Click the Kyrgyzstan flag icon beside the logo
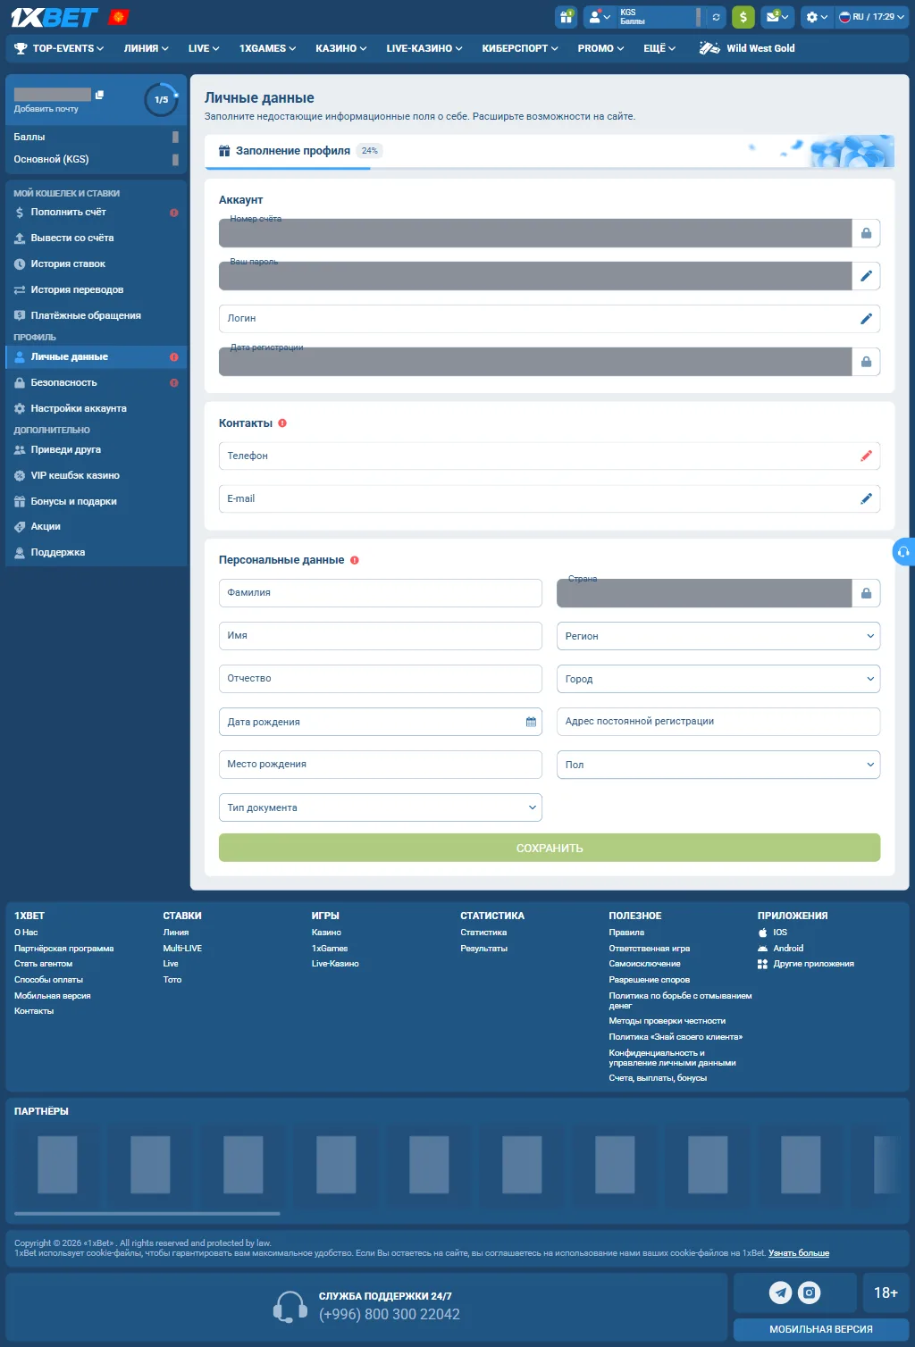 [x=118, y=17]
